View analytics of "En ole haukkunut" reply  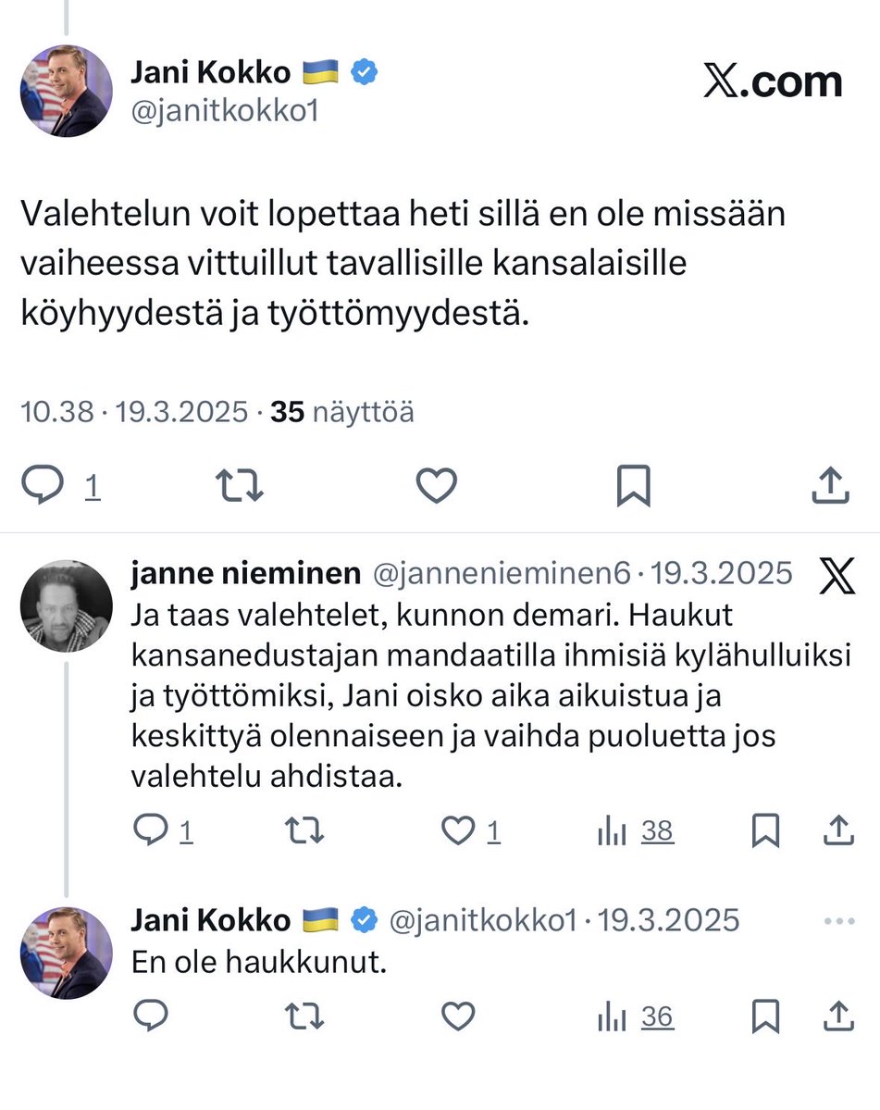click(613, 1016)
